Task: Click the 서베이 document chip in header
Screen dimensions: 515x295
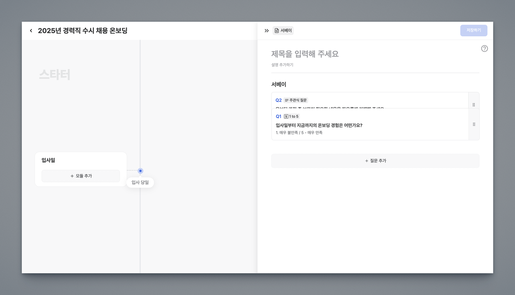Action: click(283, 31)
